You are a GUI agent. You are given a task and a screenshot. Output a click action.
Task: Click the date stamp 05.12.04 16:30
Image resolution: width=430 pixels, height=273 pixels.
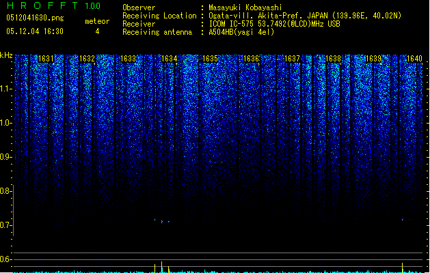[35, 31]
